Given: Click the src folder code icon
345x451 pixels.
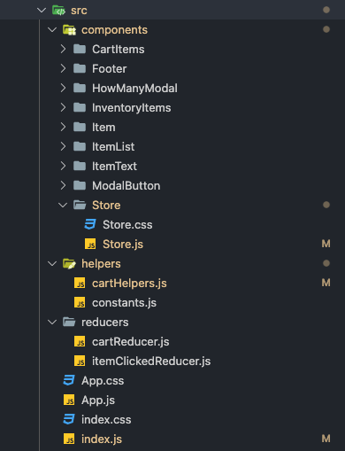Looking at the screenshot, I should (58, 11).
